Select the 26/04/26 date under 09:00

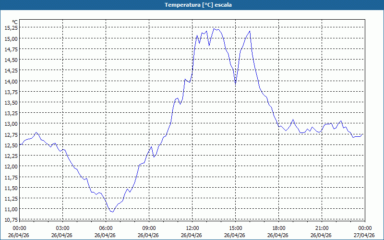click(148, 235)
